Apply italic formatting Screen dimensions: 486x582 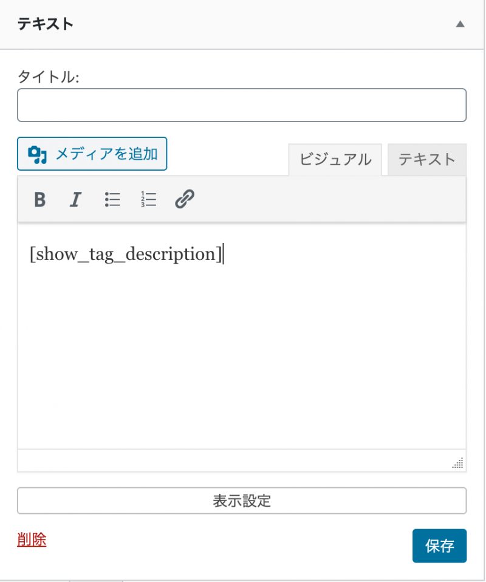75,199
